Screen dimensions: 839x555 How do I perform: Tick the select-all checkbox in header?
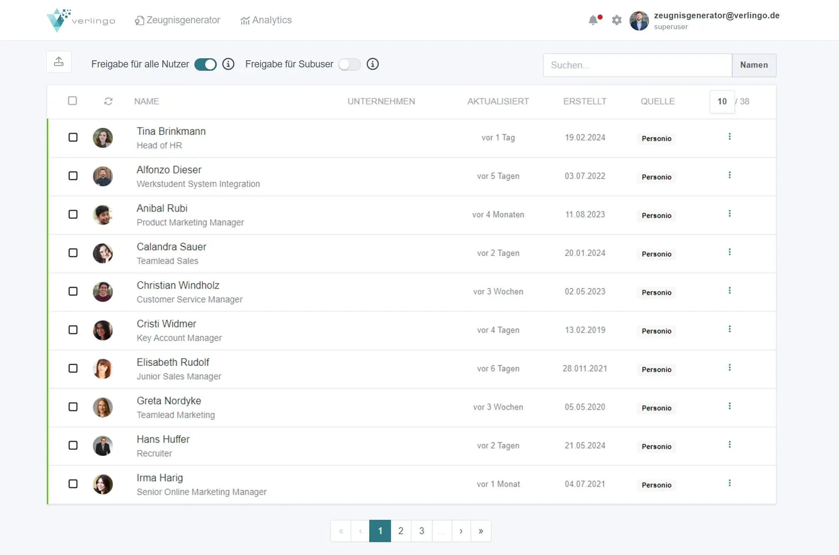click(x=72, y=101)
